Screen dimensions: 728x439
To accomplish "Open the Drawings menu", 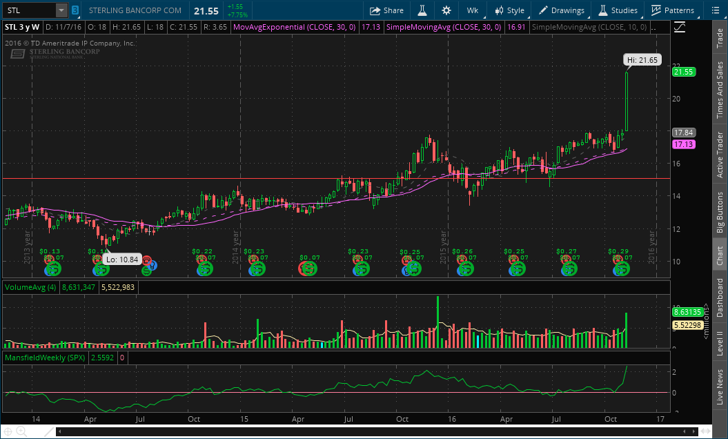I will coord(561,10).
